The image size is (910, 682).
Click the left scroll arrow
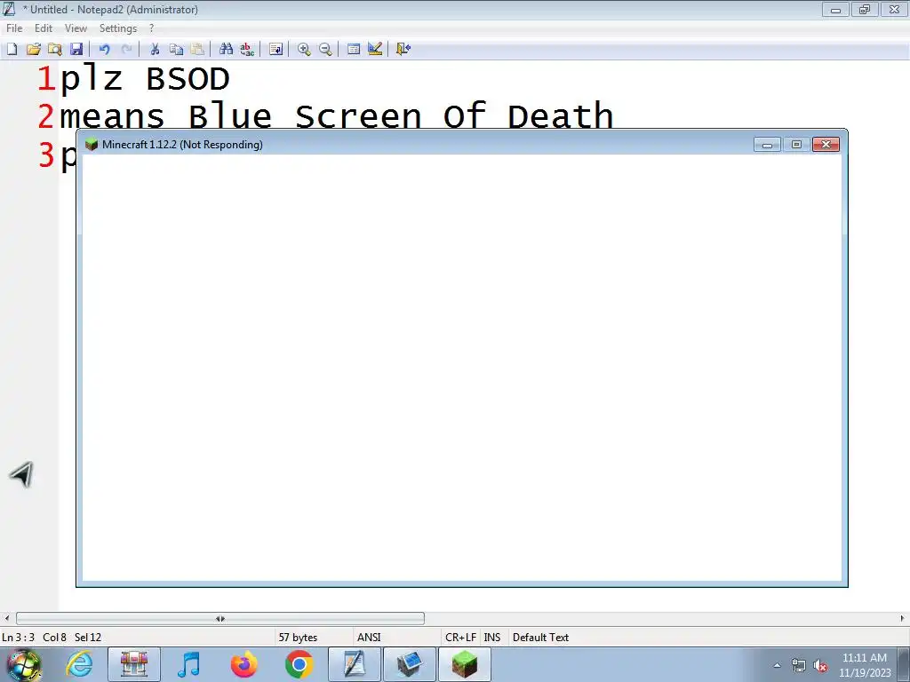coord(7,619)
